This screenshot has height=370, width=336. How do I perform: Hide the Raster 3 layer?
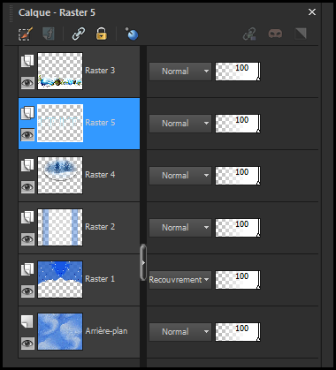(x=27, y=83)
